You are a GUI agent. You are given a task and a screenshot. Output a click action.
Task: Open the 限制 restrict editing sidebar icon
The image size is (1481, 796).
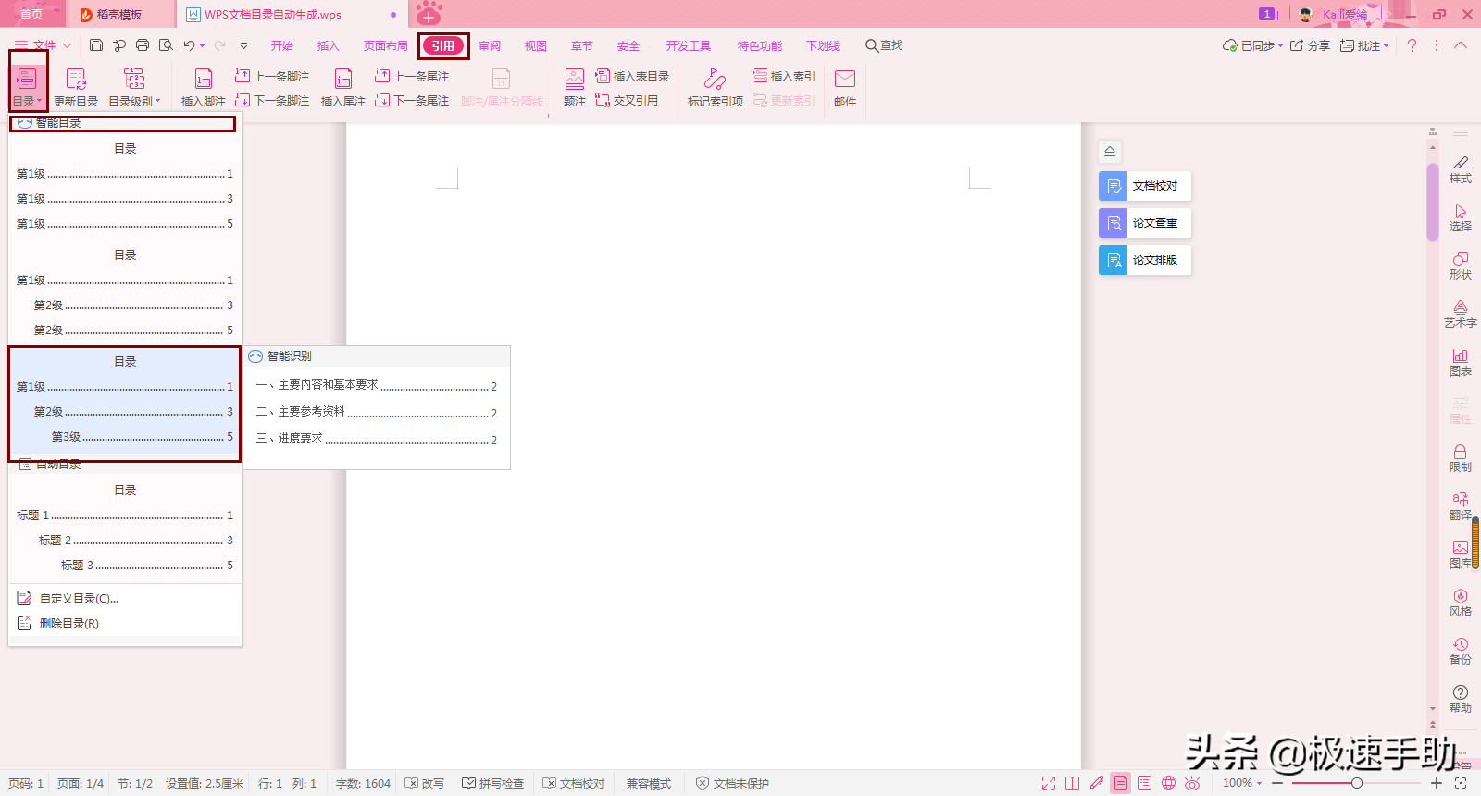tap(1461, 458)
